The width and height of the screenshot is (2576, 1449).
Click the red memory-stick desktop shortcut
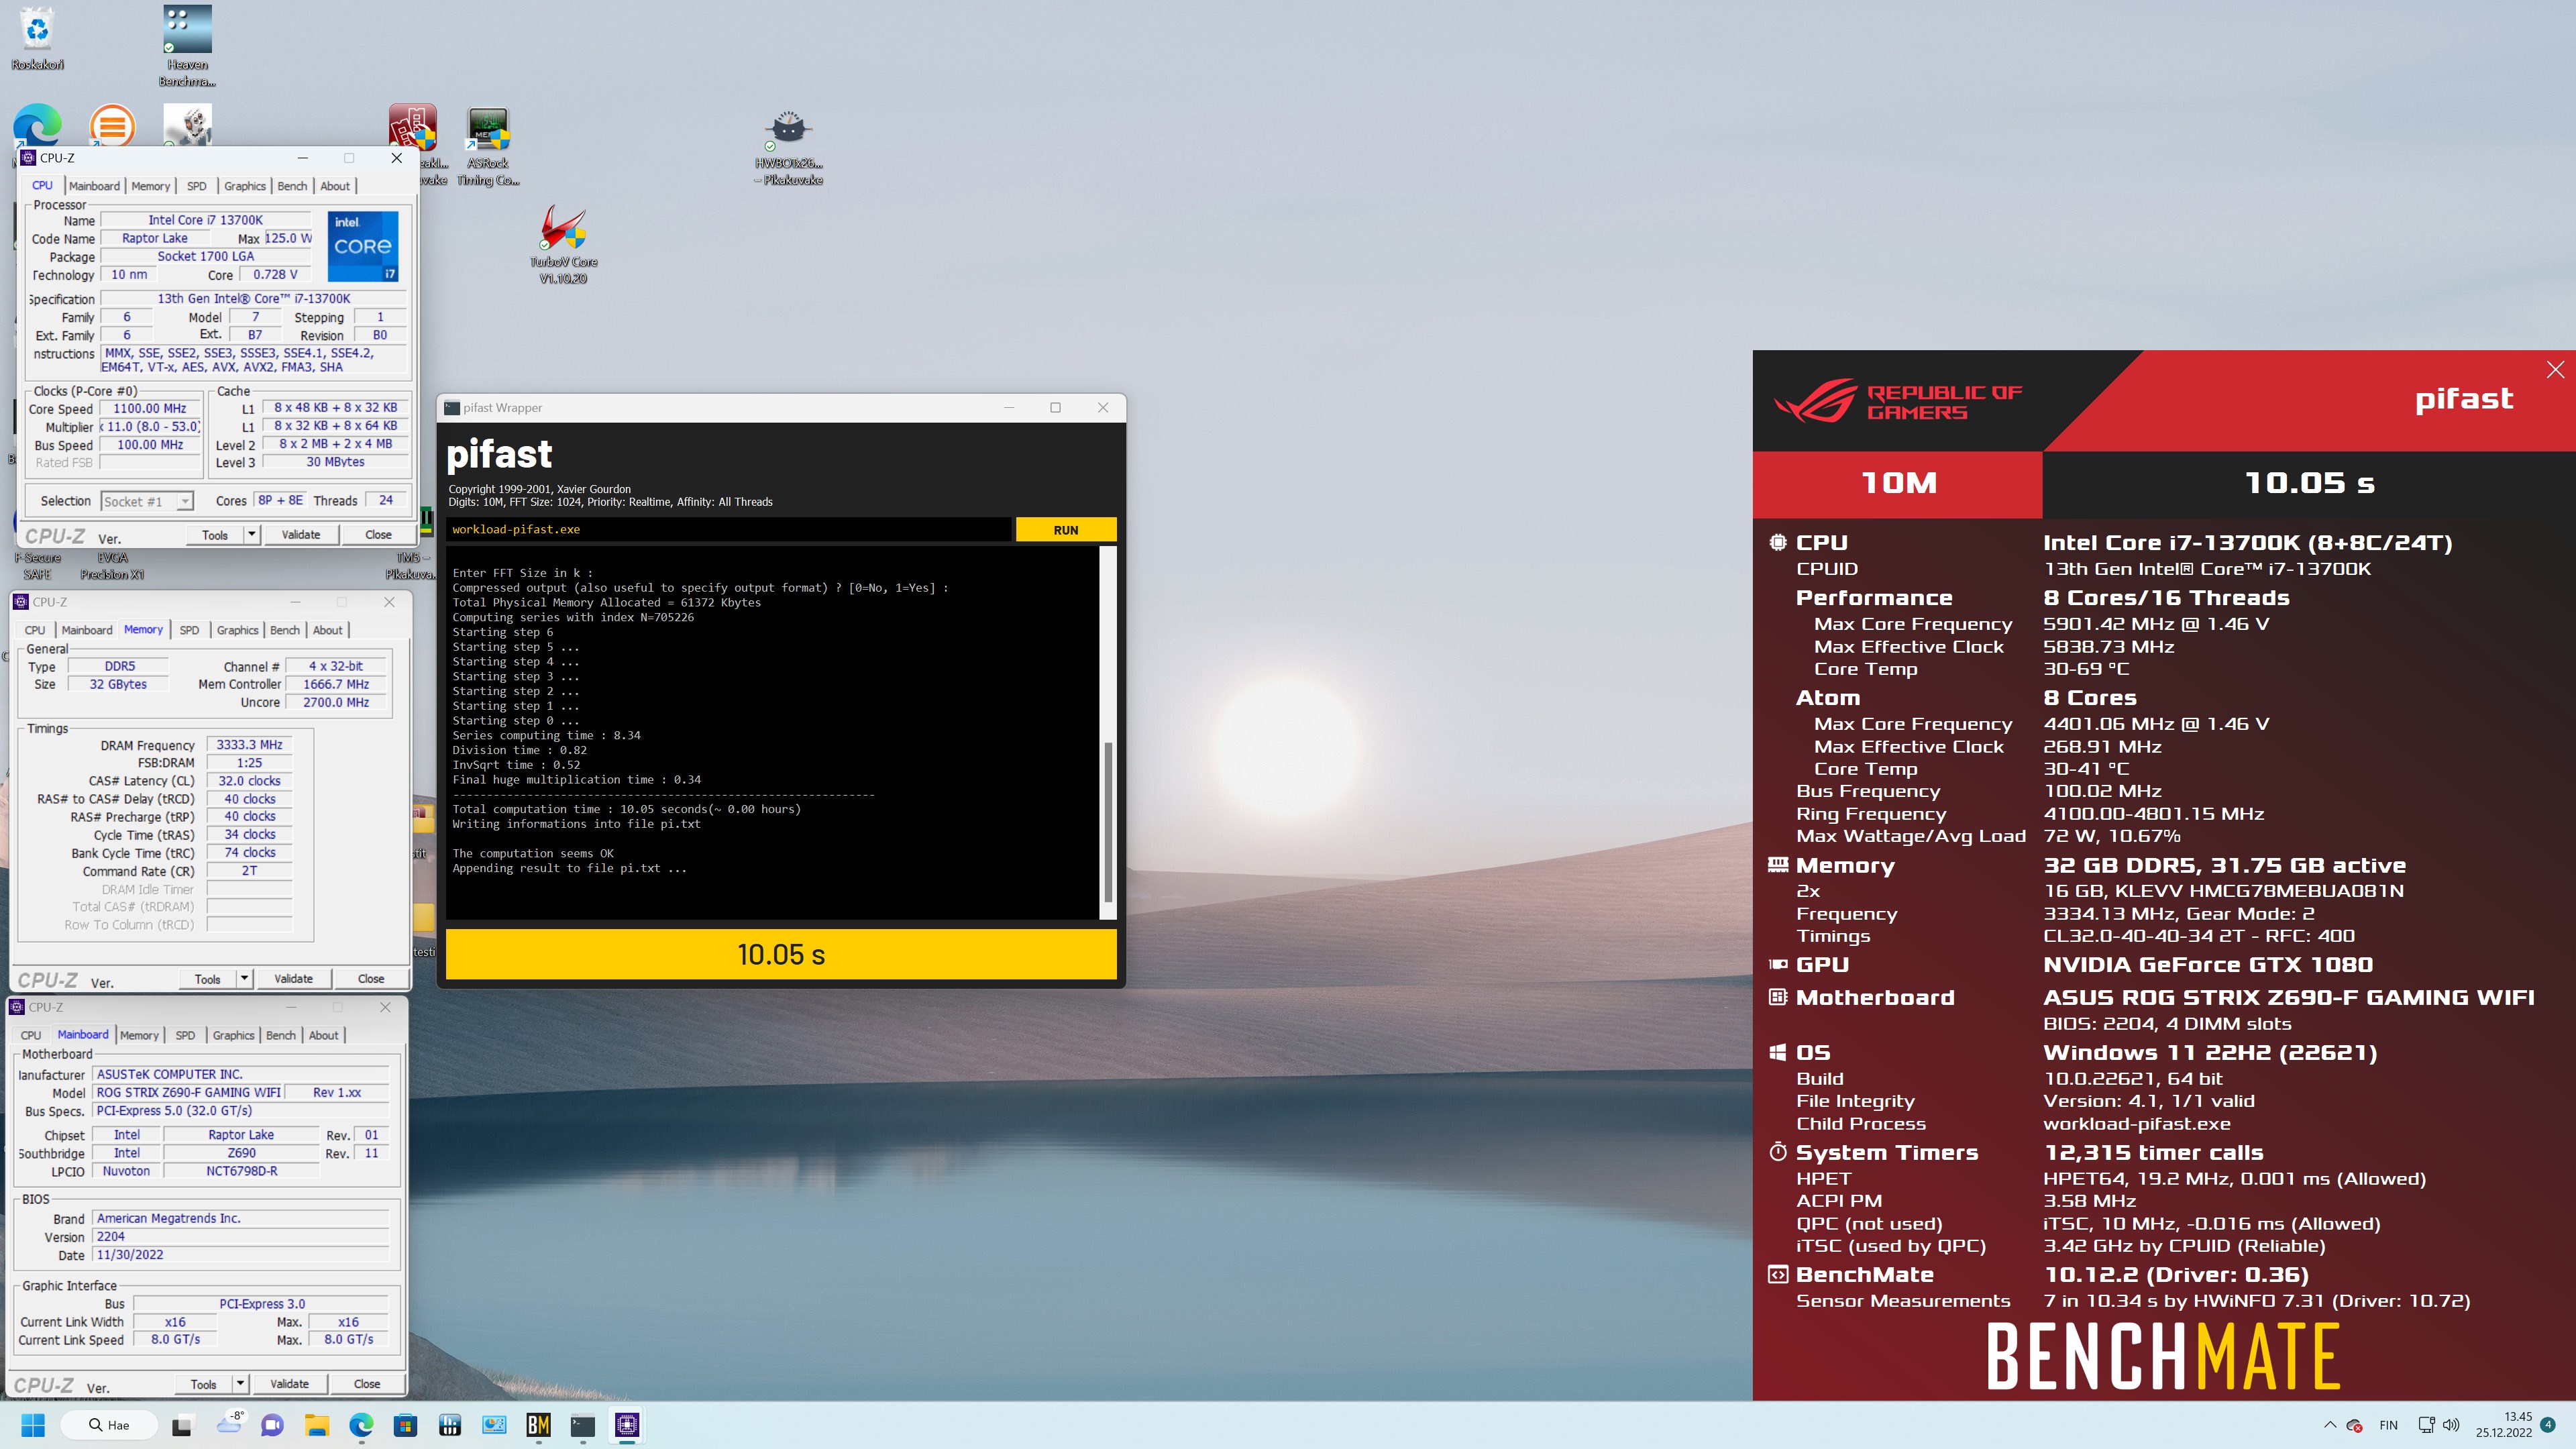coord(412,128)
